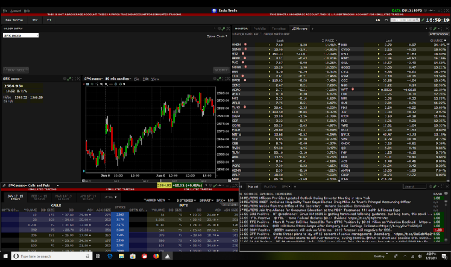This screenshot has width=451, height=267.
Task: Click the font size AA icon
Action: coord(378,20)
